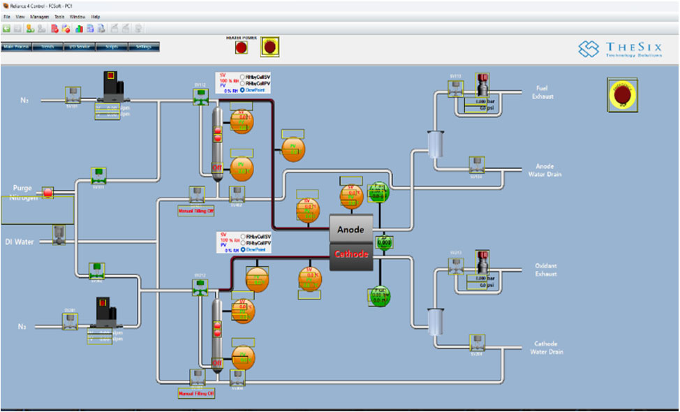
Task: Click the cathode humidifier column
Action: click(x=217, y=336)
